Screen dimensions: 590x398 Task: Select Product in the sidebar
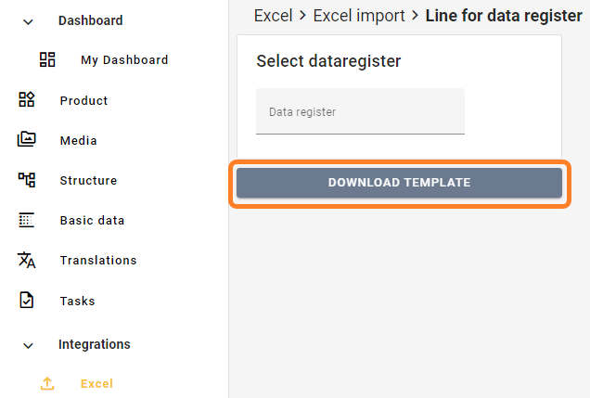tap(83, 100)
